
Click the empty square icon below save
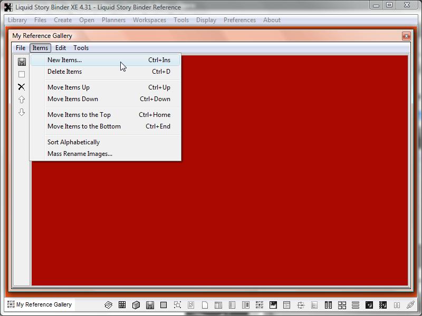click(x=22, y=74)
